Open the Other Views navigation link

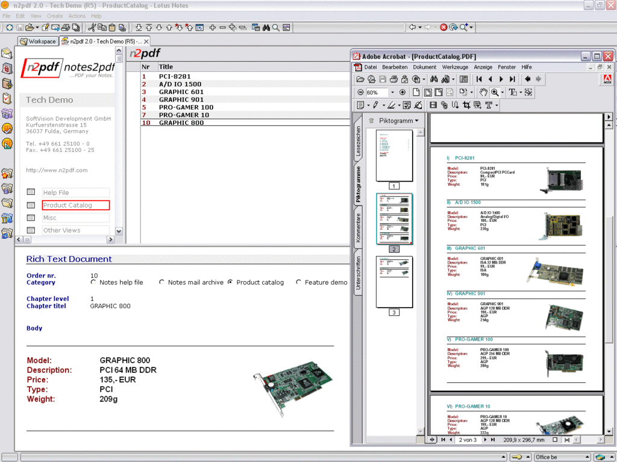click(x=75, y=230)
